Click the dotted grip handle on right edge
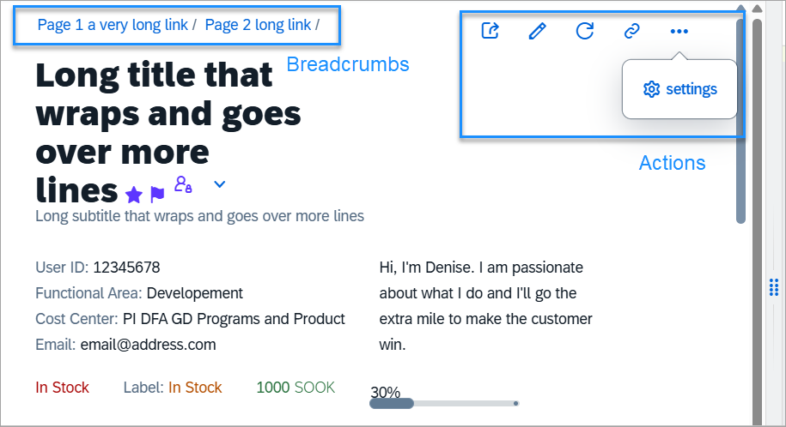The image size is (786, 427). [x=774, y=287]
